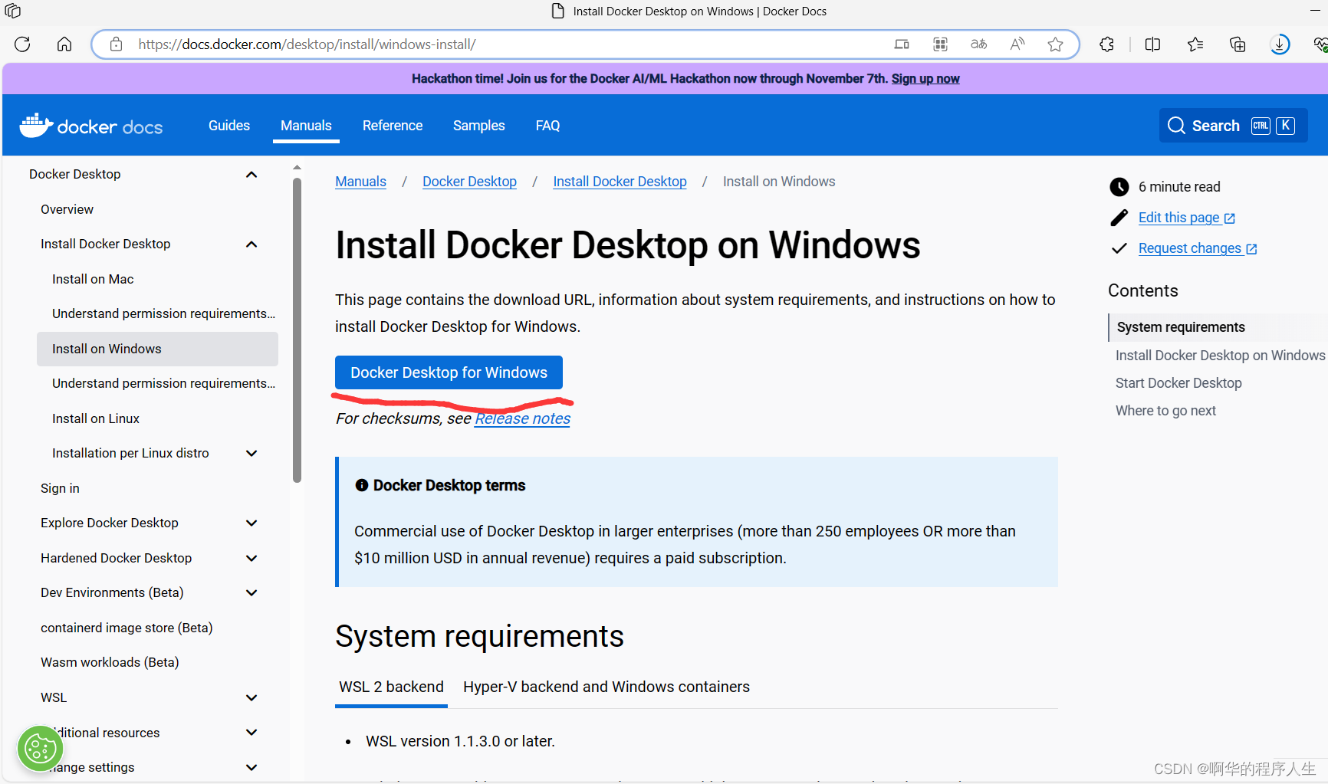Expand Installation per Linux distro
Viewport: 1328px width, 784px height.
point(251,454)
